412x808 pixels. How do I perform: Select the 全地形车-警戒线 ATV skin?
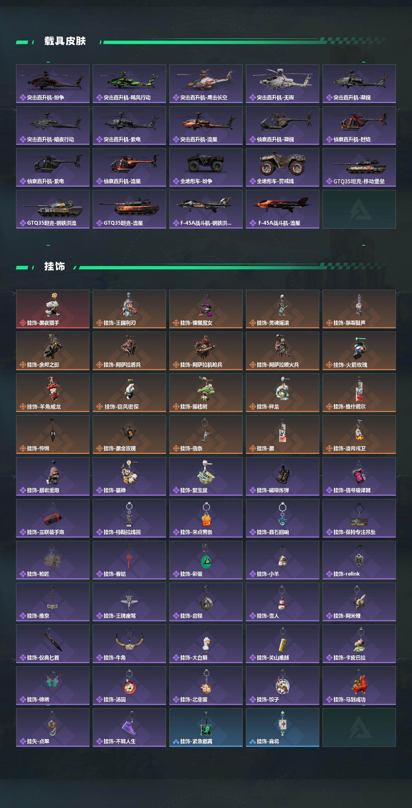pos(283,167)
